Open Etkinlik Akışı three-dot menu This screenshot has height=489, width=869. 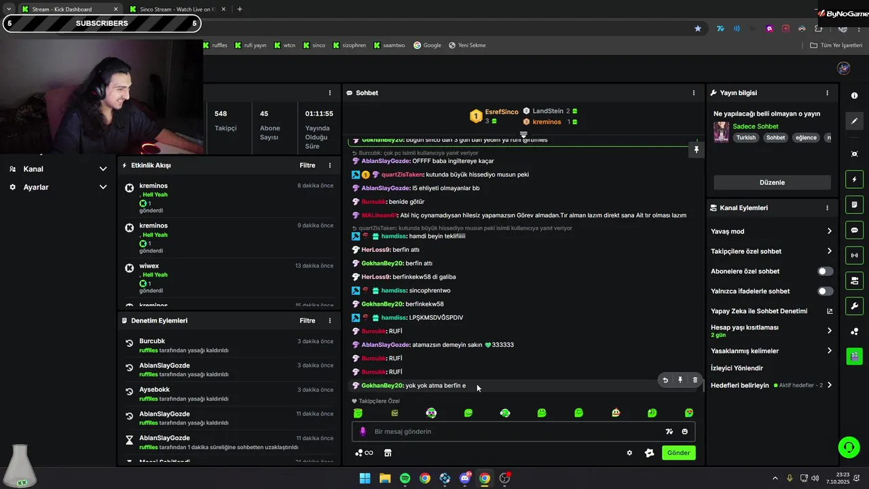pos(330,165)
